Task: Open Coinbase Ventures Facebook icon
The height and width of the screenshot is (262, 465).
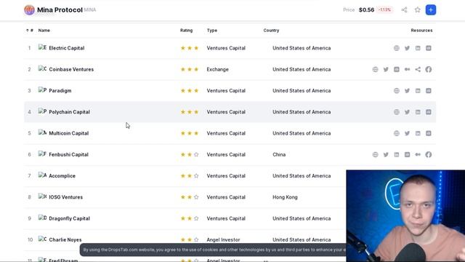Action: 429,70
